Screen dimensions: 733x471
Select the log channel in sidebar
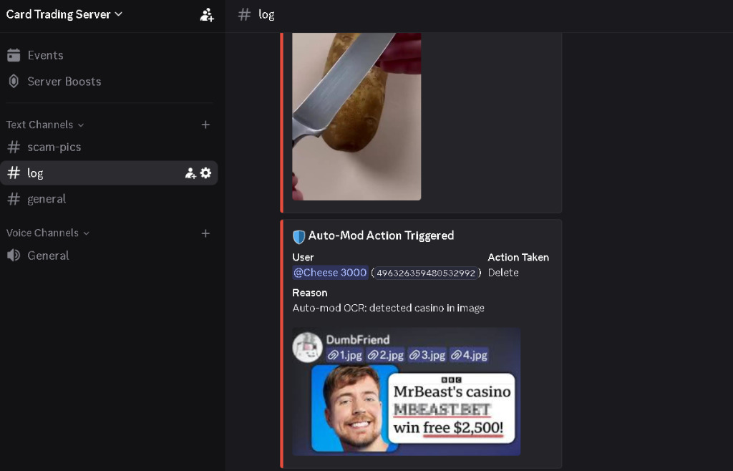[x=109, y=173]
